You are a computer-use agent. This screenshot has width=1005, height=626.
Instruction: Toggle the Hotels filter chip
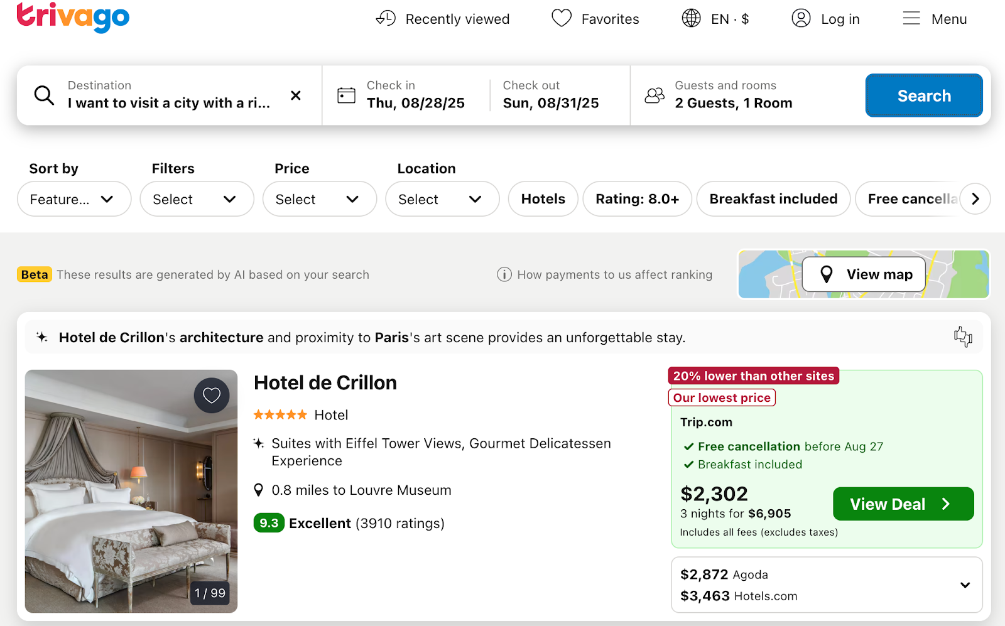pyautogui.click(x=543, y=199)
